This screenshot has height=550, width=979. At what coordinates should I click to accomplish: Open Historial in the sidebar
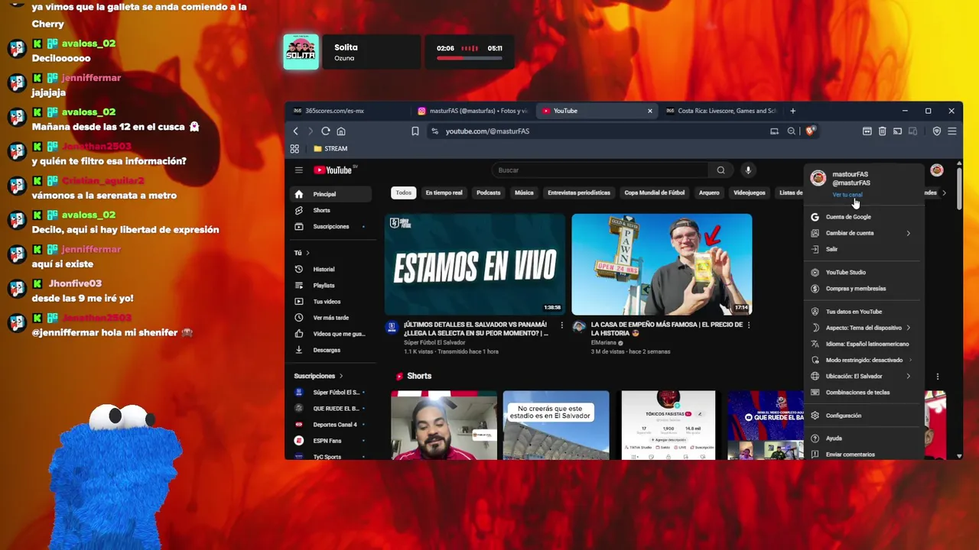point(331,269)
